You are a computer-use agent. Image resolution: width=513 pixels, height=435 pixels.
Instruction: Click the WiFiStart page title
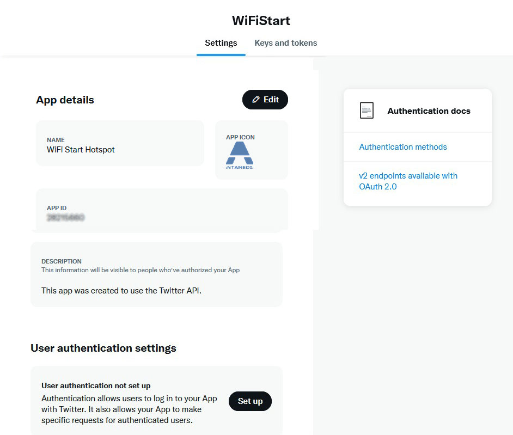pyautogui.click(x=261, y=21)
